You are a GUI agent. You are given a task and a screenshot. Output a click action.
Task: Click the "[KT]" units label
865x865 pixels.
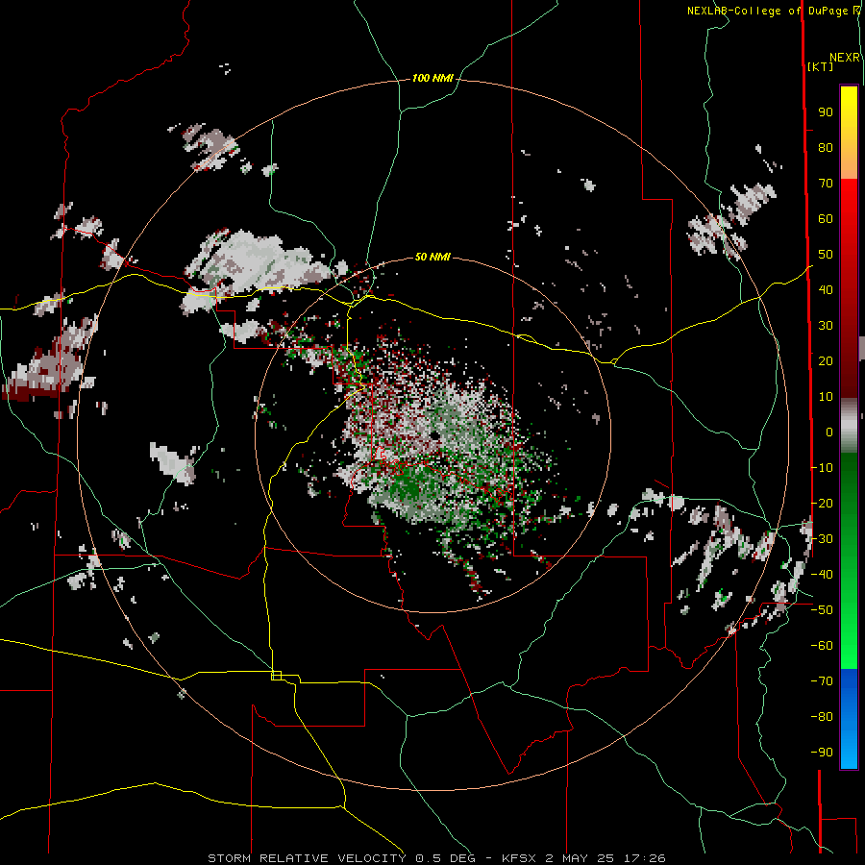click(821, 66)
